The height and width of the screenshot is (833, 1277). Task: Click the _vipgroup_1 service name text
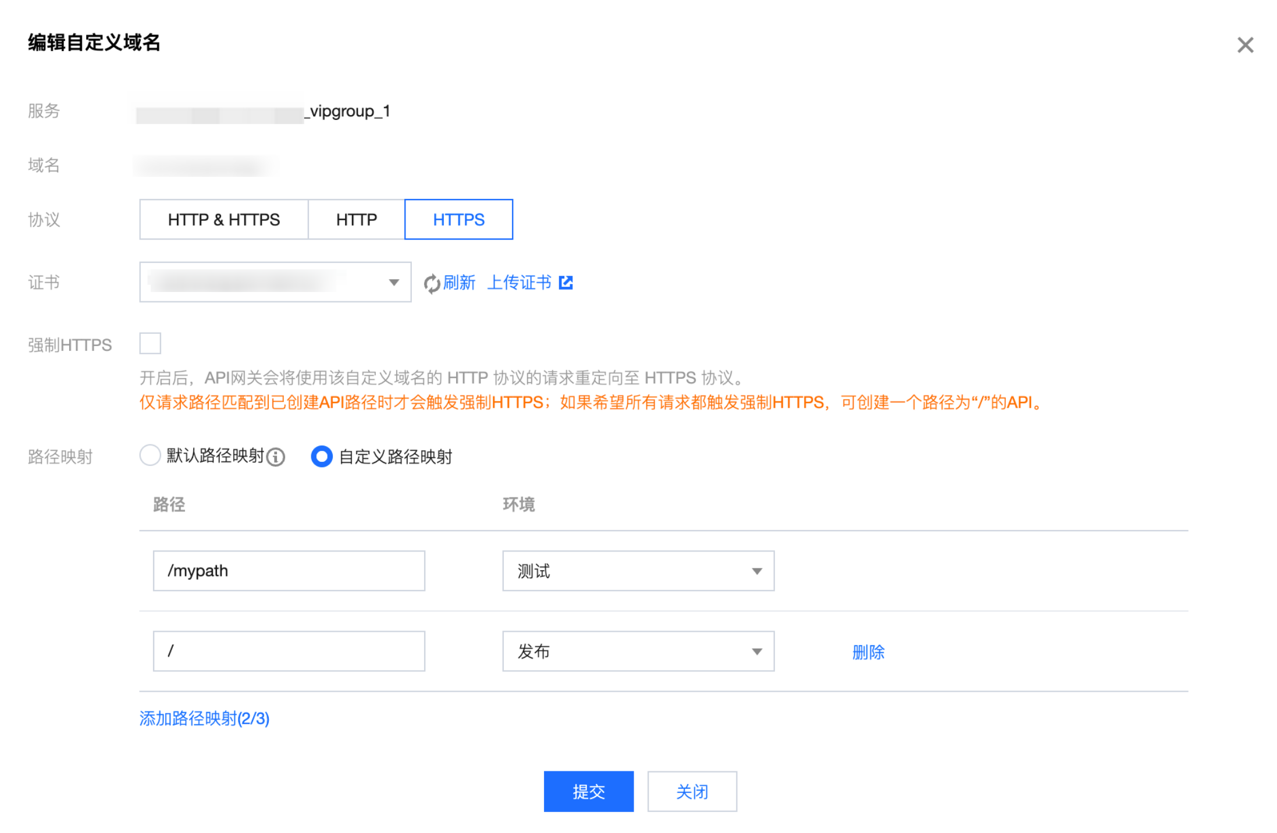tap(347, 111)
